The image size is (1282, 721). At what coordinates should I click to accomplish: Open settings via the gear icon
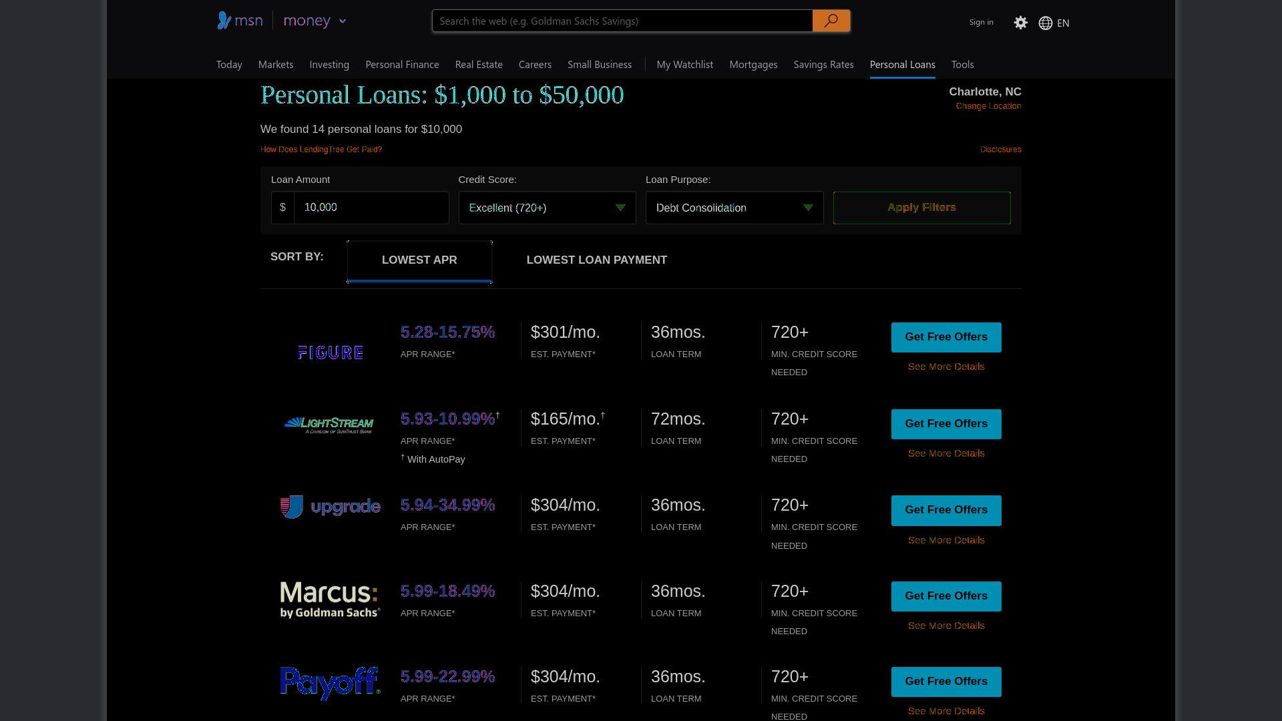pos(1020,23)
